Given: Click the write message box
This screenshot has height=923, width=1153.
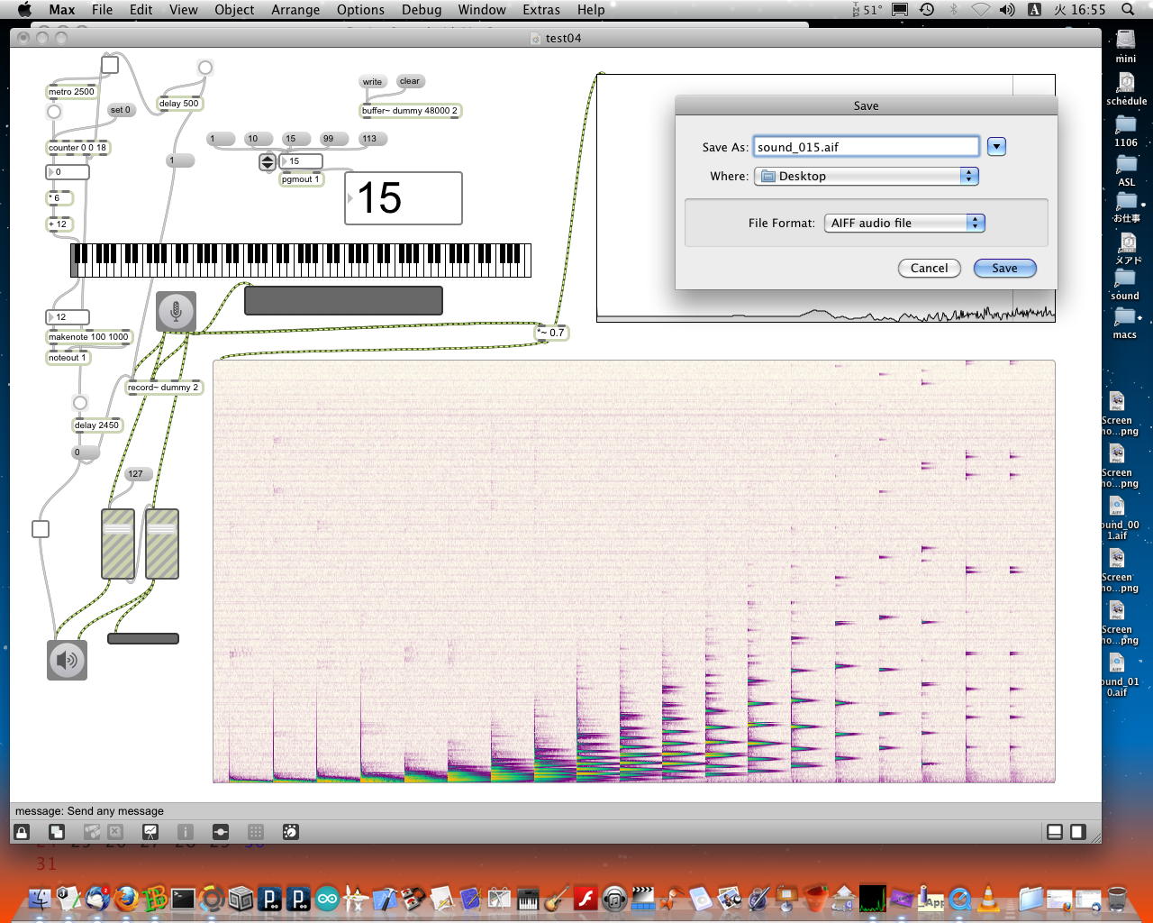Looking at the screenshot, I should (x=372, y=82).
